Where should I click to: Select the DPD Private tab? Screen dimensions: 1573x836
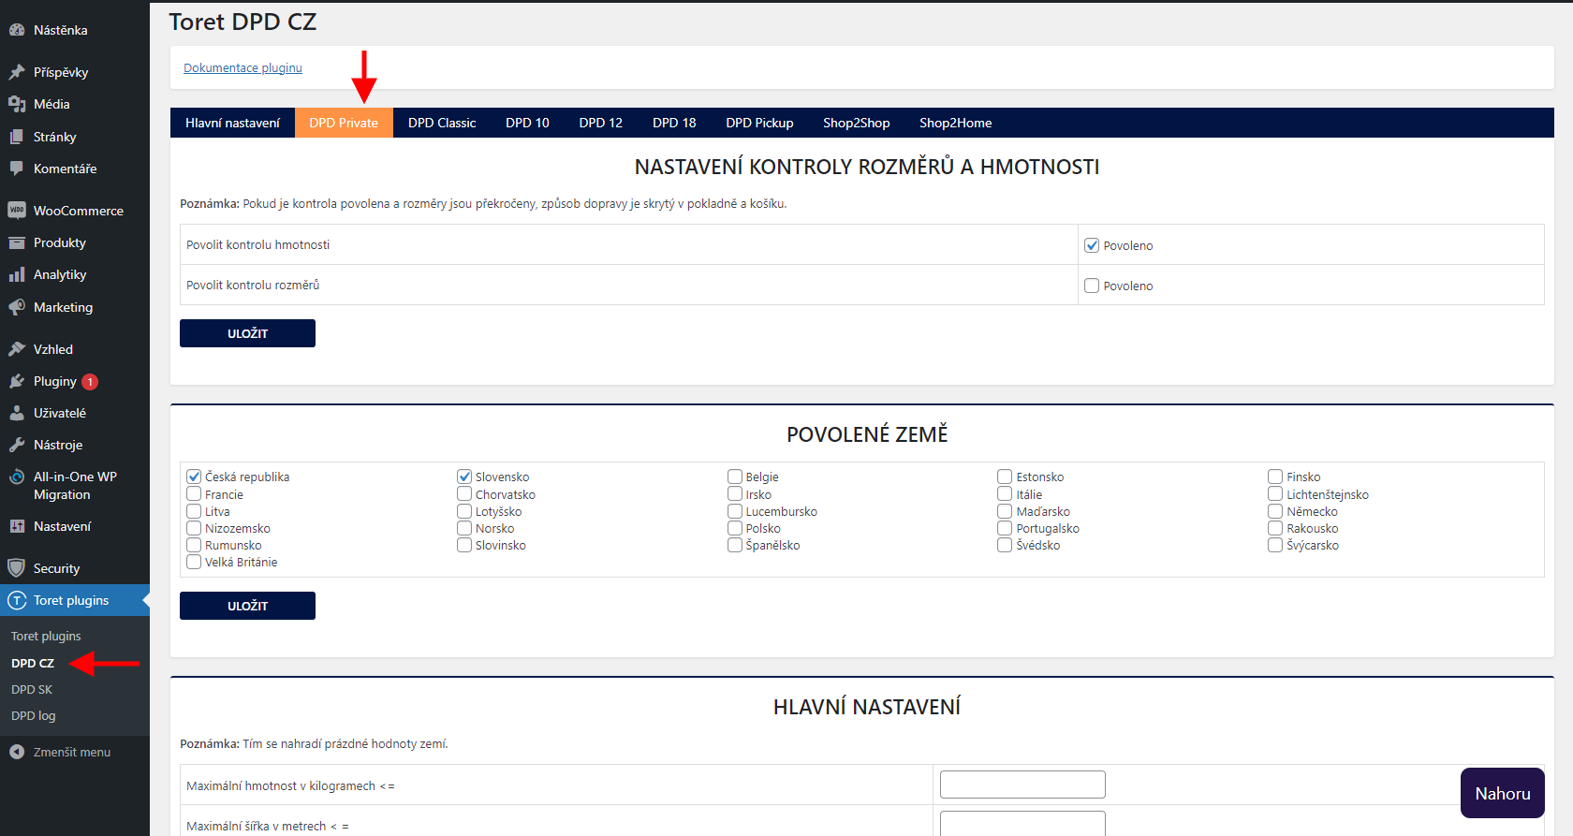[344, 123]
